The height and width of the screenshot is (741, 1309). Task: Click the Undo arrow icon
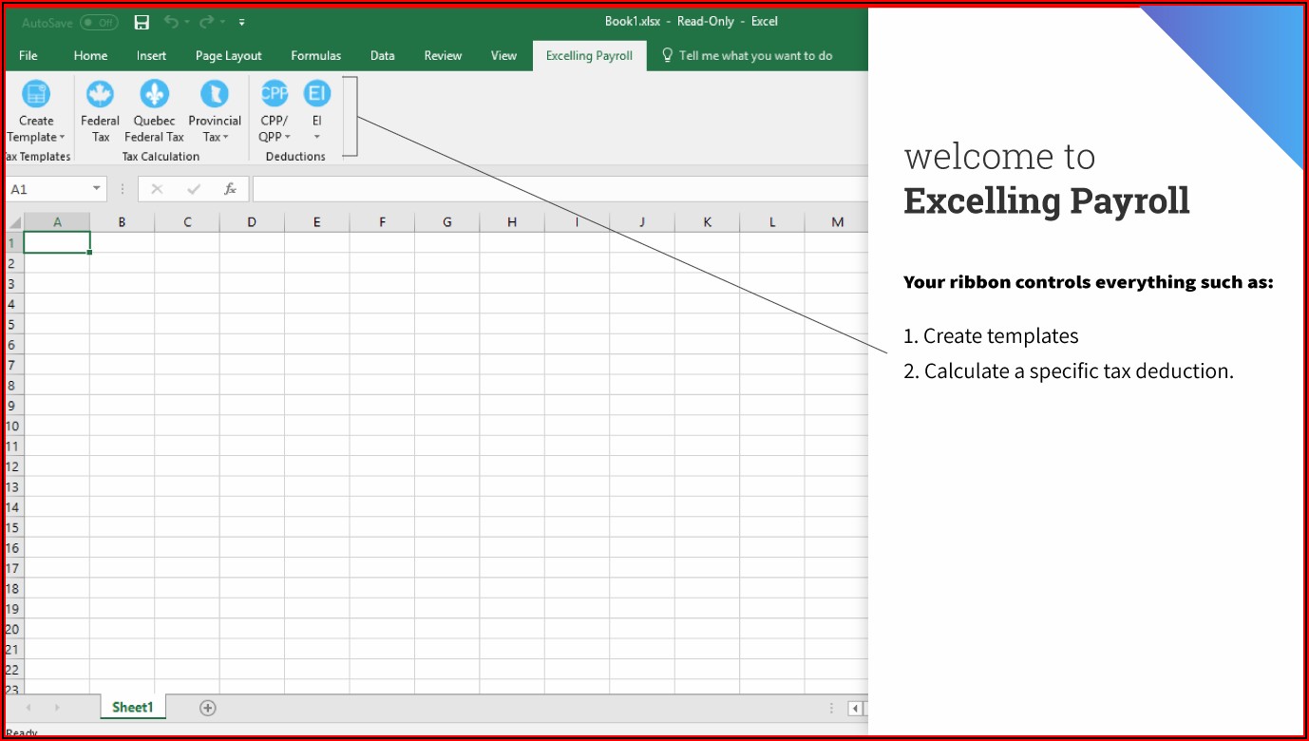tap(171, 22)
